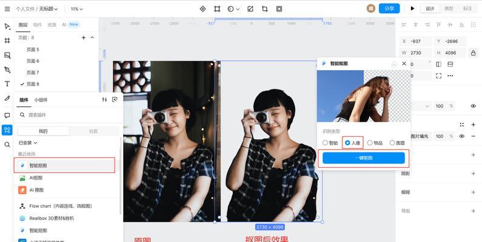Click the user avatar in top bar

[371, 8]
